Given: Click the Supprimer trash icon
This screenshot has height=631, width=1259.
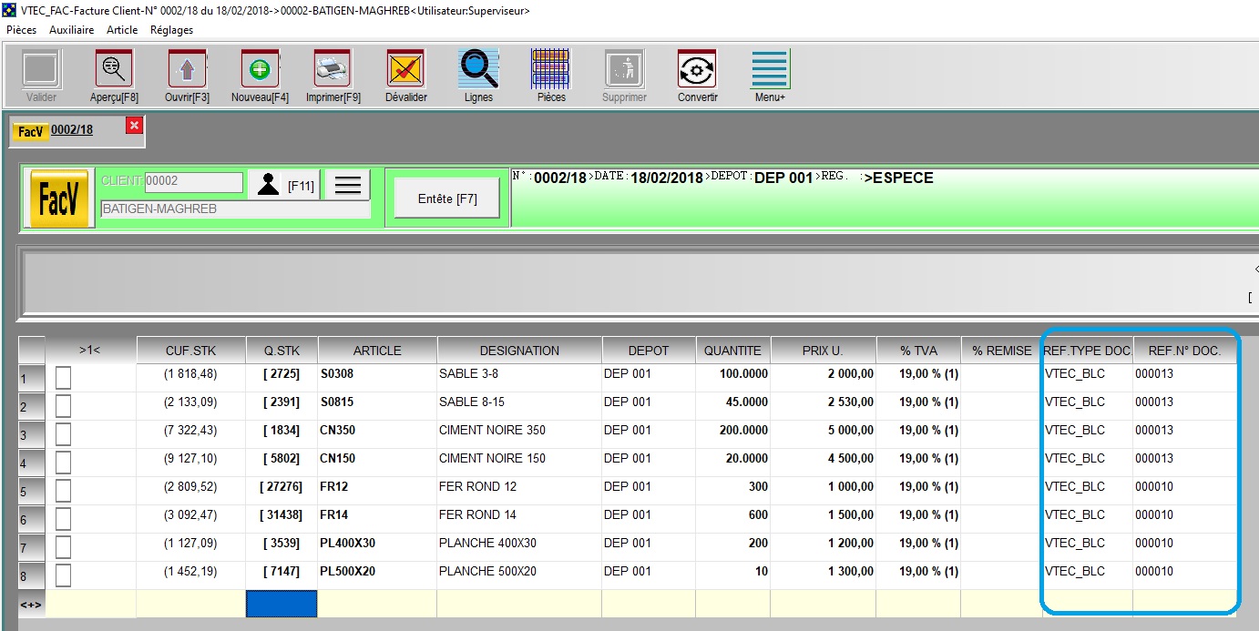Looking at the screenshot, I should [x=624, y=69].
